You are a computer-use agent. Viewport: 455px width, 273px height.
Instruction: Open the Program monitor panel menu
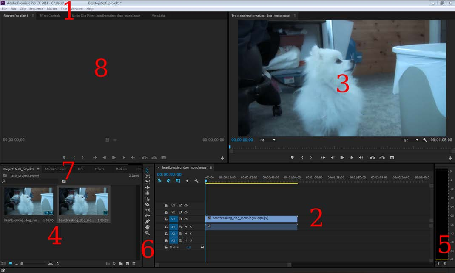[x=295, y=16]
